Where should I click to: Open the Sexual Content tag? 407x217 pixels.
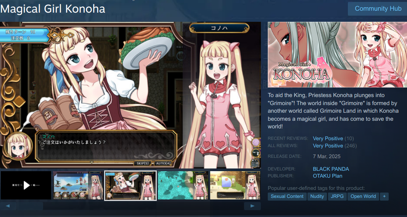click(x=287, y=196)
